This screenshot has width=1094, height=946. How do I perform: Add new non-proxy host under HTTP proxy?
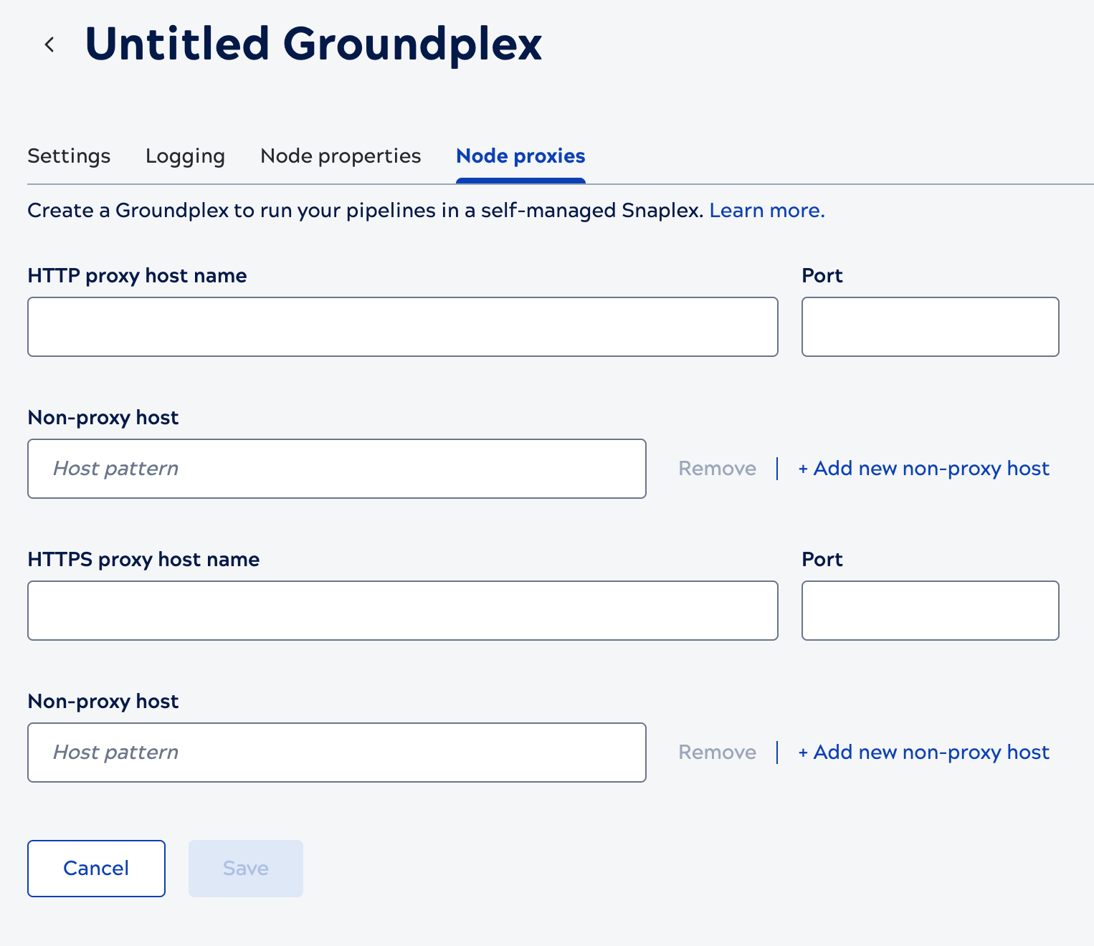coord(924,469)
